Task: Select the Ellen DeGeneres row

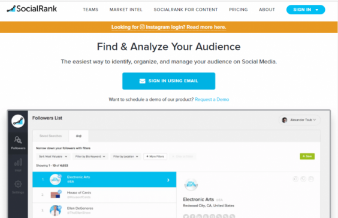Action: 104,210
